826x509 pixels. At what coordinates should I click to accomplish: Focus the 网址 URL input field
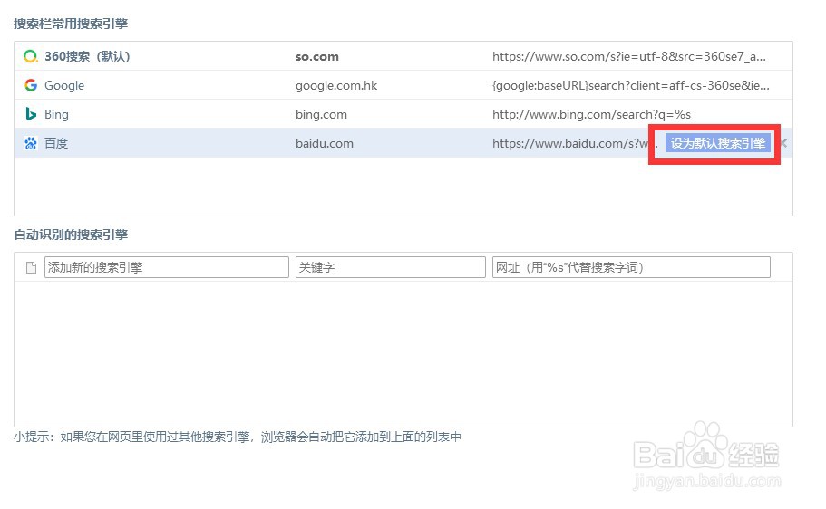coord(631,267)
